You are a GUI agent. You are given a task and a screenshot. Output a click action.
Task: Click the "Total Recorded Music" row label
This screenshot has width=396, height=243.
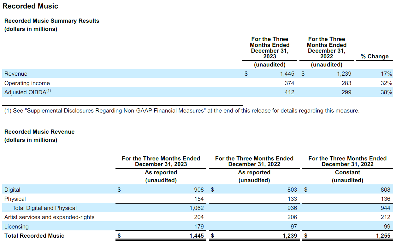(x=34, y=236)
